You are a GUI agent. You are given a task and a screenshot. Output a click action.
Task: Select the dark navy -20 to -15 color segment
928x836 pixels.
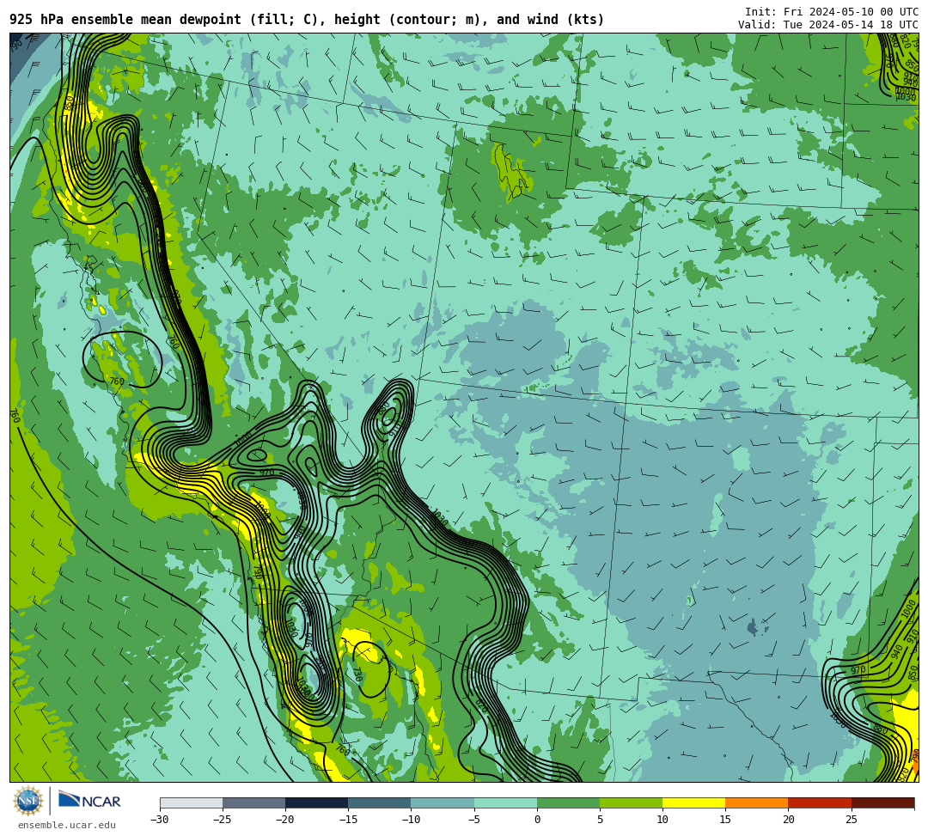316,802
